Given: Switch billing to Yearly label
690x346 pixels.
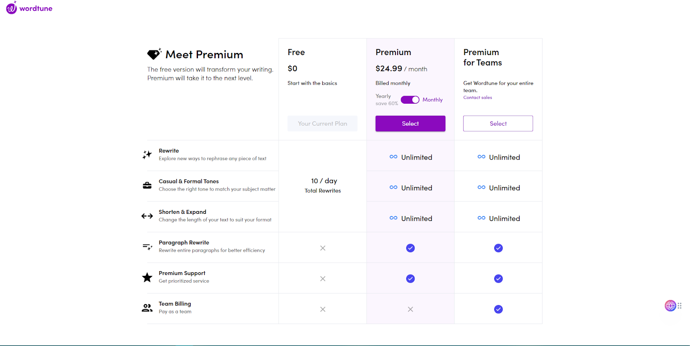Looking at the screenshot, I should 383,96.
